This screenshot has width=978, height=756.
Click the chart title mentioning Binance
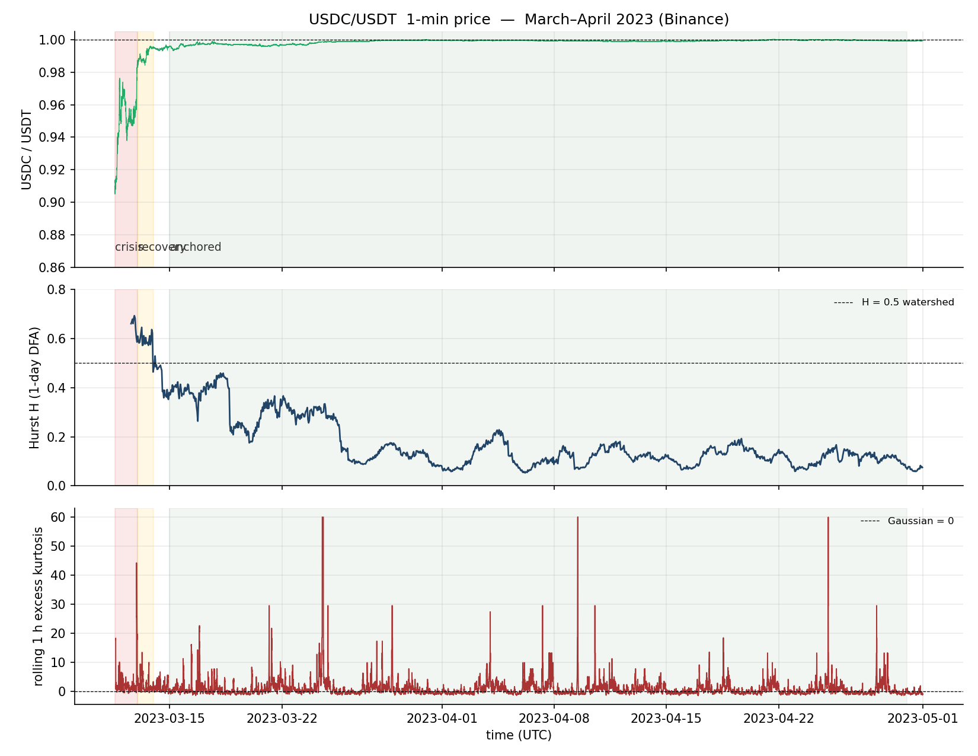519,20
